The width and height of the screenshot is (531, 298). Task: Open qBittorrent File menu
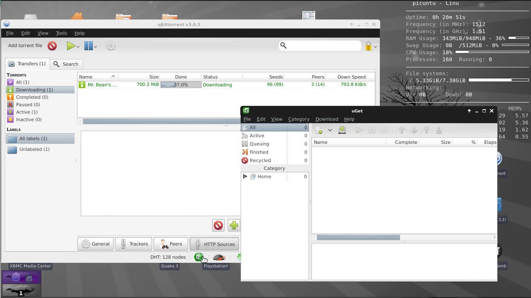coord(10,33)
